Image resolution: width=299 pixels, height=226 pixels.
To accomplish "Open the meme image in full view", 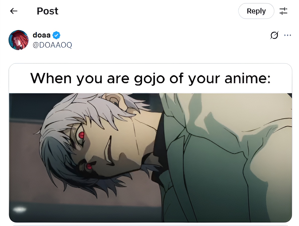I will point(151,158).
